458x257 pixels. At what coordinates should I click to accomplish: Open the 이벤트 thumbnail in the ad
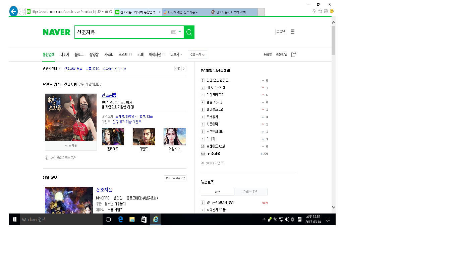(x=144, y=137)
